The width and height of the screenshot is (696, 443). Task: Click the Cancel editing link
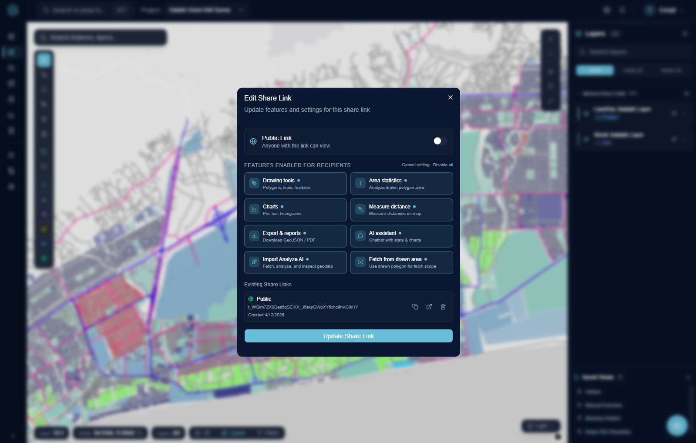tap(416, 165)
